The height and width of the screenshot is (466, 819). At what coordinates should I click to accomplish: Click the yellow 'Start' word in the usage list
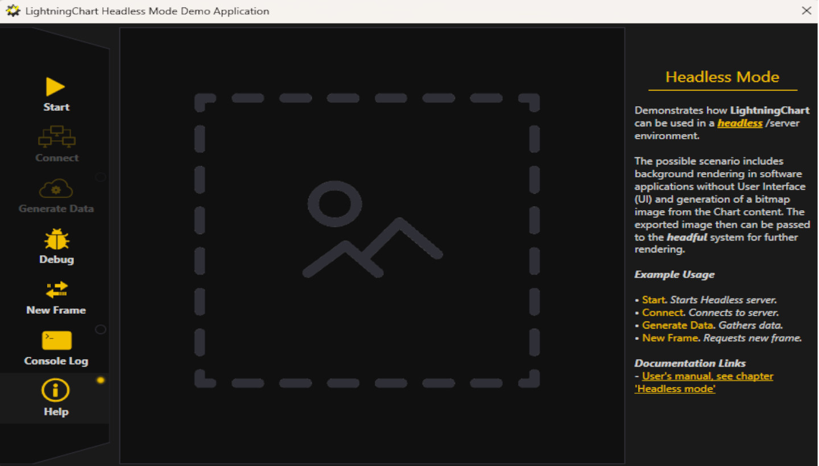pyautogui.click(x=654, y=299)
